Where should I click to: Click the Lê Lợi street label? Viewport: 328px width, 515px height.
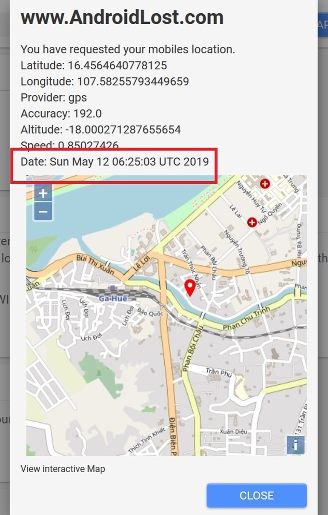[x=141, y=263]
